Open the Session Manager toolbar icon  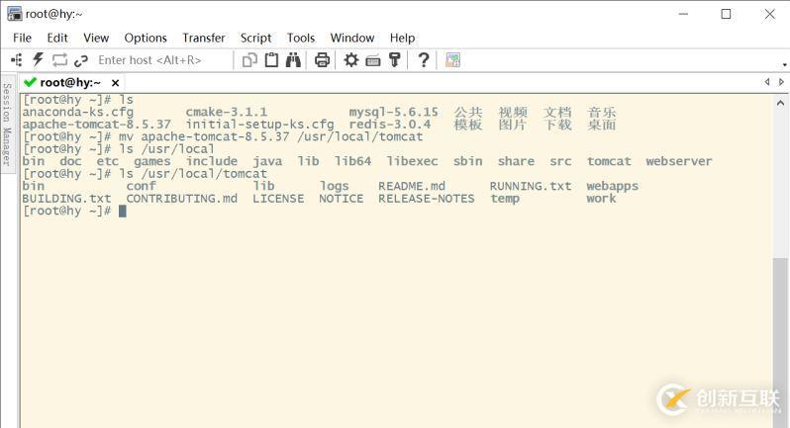[x=16, y=60]
